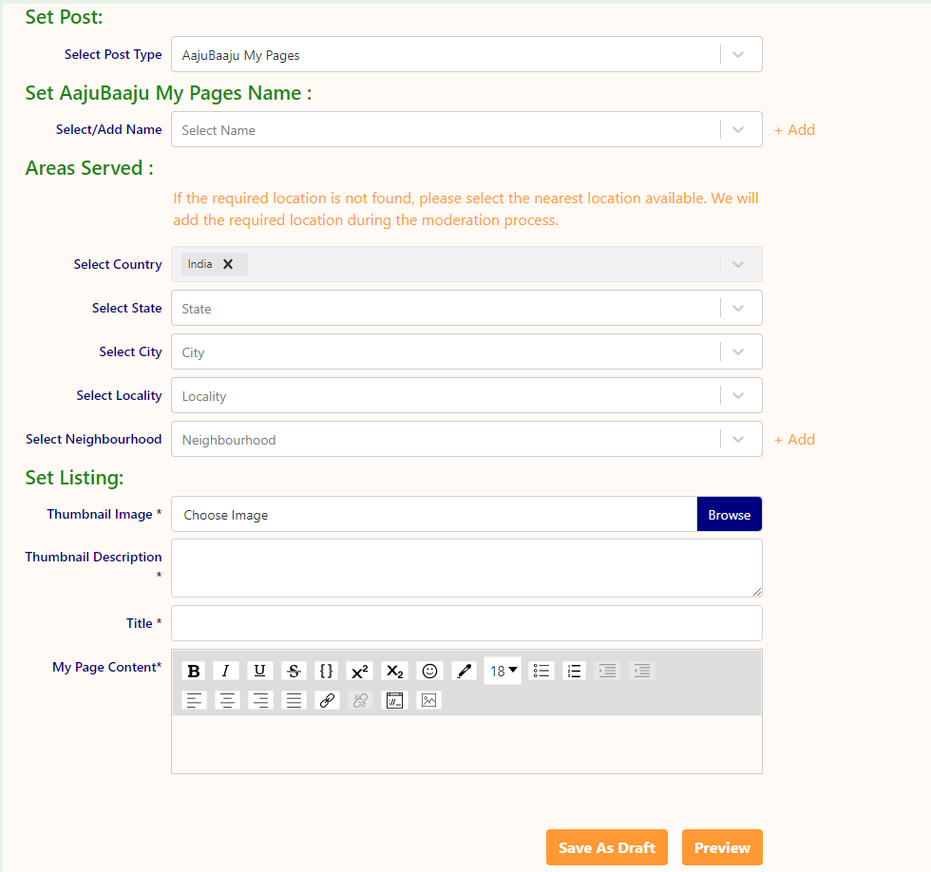Viewport: 931px width, 872px height.
Task: Toggle bold formatting in editor
Action: [x=194, y=671]
